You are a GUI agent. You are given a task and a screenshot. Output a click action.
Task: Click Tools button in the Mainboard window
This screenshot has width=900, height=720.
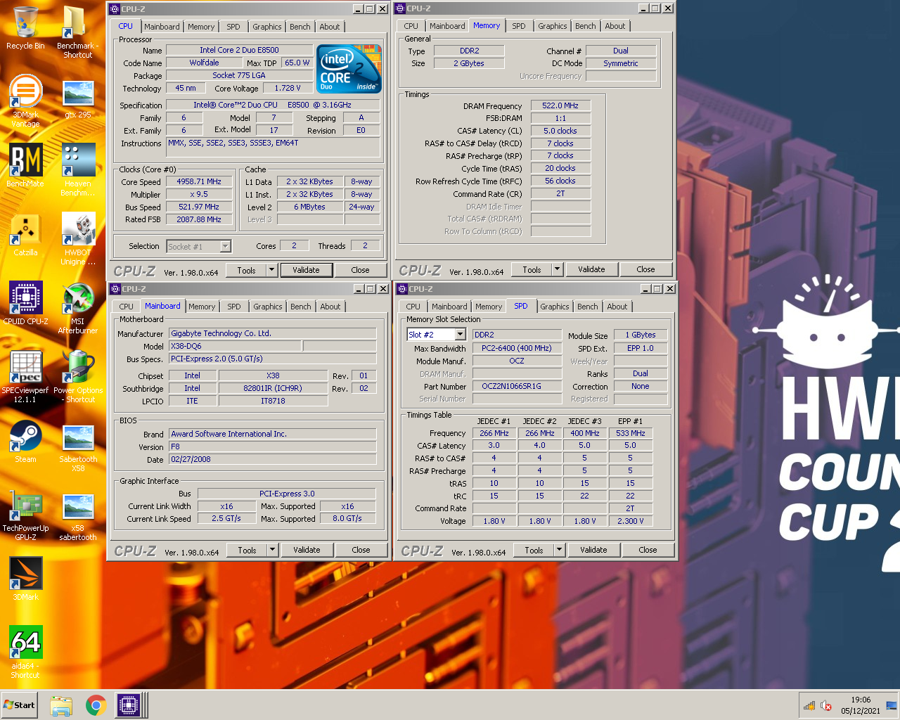point(247,550)
